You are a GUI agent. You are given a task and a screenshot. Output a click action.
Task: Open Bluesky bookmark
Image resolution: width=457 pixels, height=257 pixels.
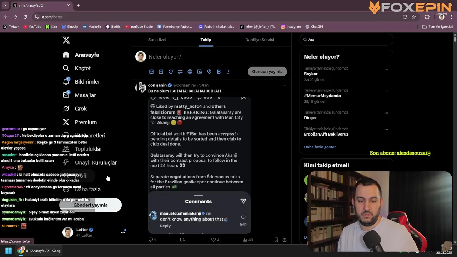[x=70, y=27]
